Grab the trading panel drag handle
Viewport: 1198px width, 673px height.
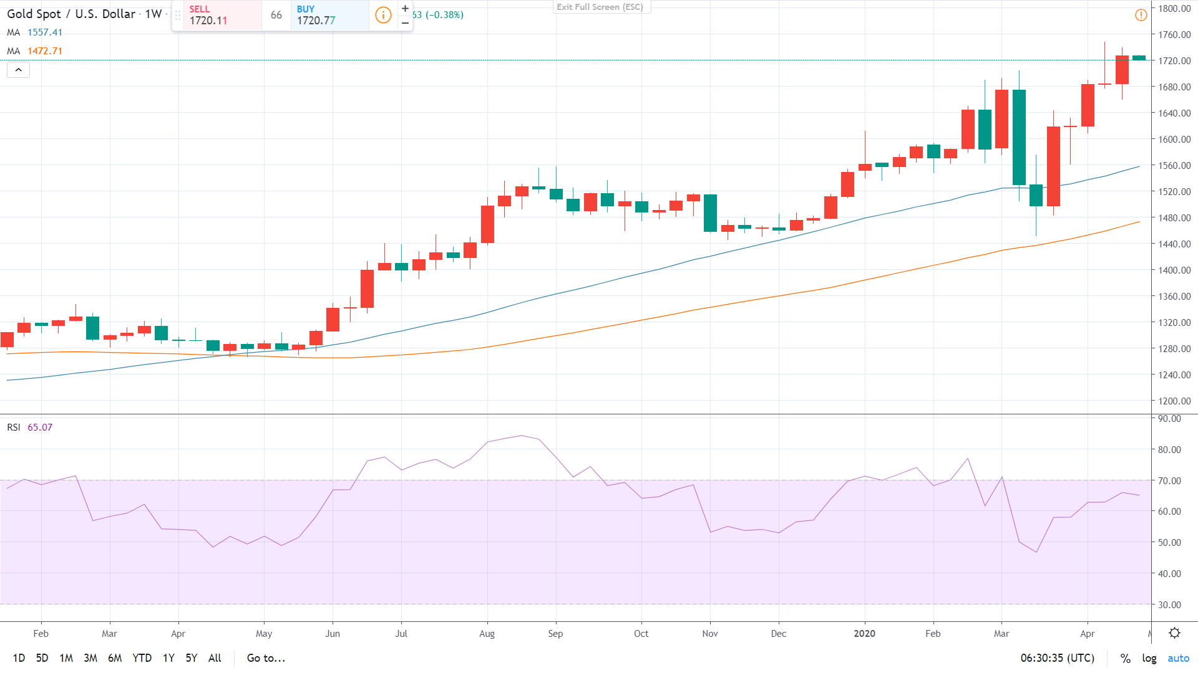tap(178, 15)
